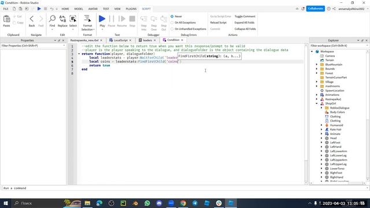Switch to the VIEW ribbon tab
Screen dimensions: 370x208
pyautogui.click(x=117, y=9)
